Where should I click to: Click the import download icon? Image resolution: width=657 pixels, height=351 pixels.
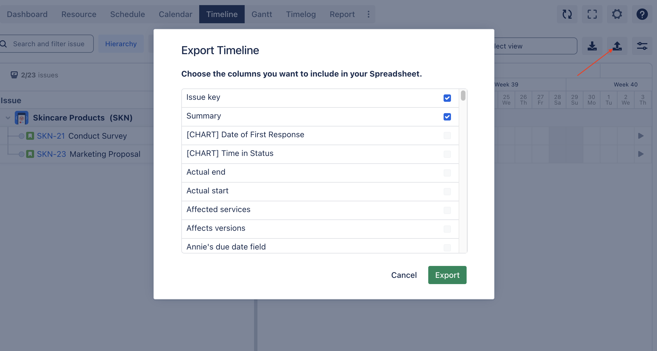pos(592,46)
